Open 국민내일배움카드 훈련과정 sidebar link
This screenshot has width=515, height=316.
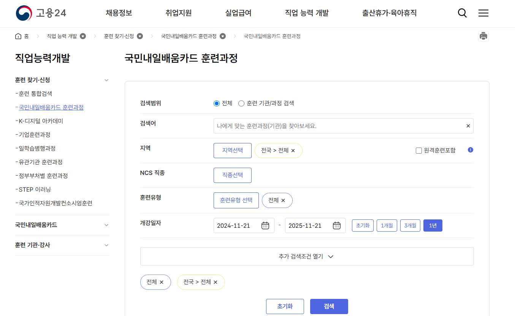(x=51, y=107)
